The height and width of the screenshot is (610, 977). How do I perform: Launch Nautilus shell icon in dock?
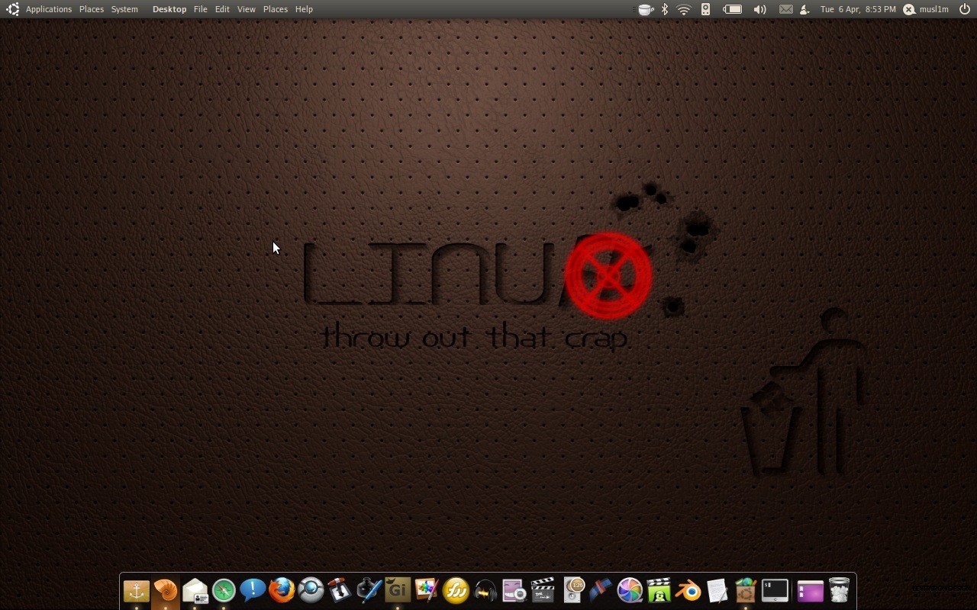[x=166, y=591]
